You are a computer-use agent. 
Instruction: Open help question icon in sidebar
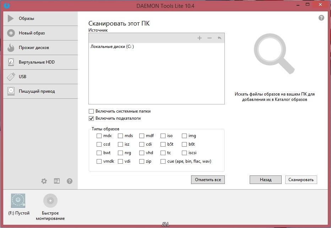[70, 181]
